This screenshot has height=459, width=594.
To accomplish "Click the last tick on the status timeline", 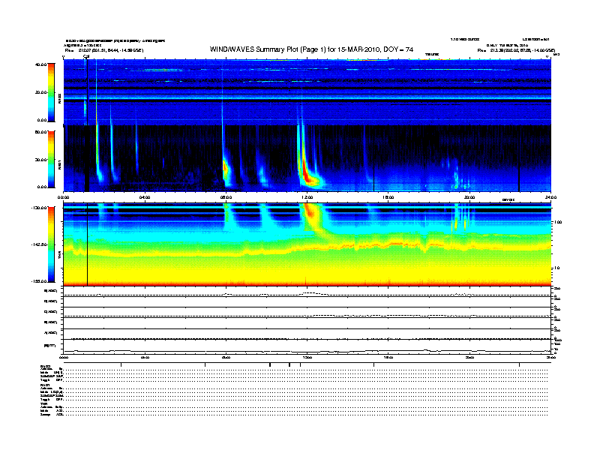I will (519, 364).
